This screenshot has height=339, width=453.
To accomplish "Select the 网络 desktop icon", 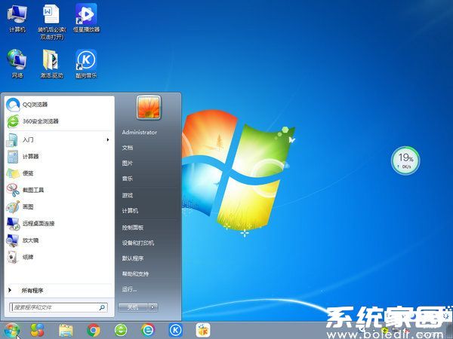I will pos(17,64).
